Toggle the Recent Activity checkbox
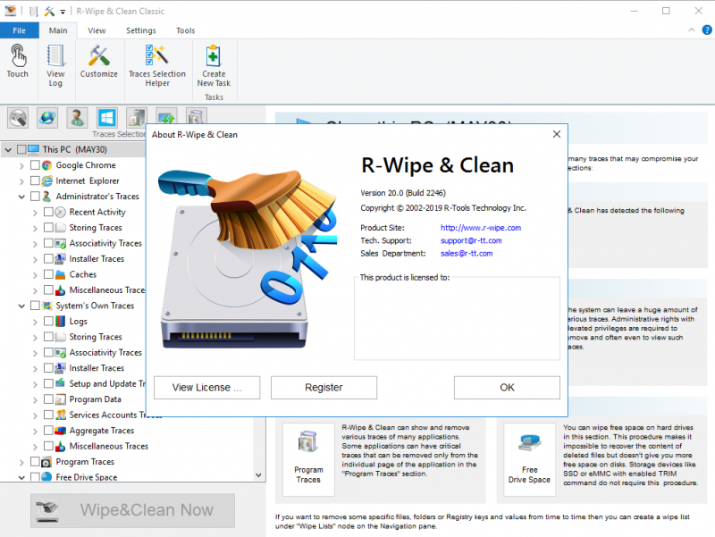715x537 pixels. click(49, 212)
